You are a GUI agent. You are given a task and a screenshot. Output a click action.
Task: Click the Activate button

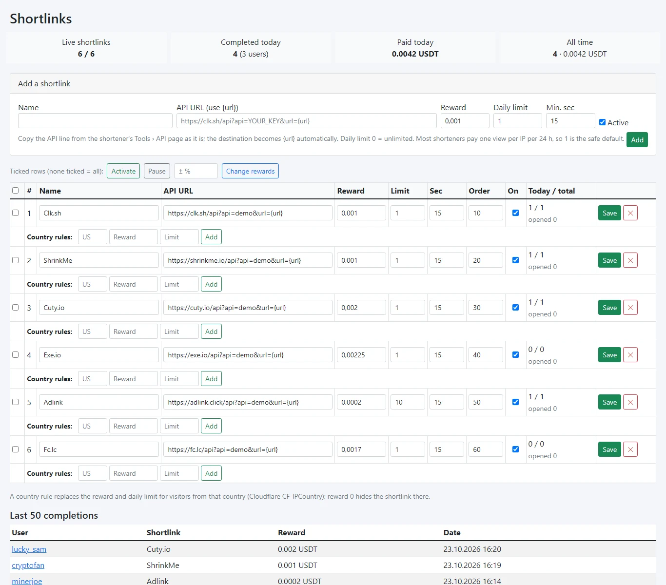tap(123, 171)
